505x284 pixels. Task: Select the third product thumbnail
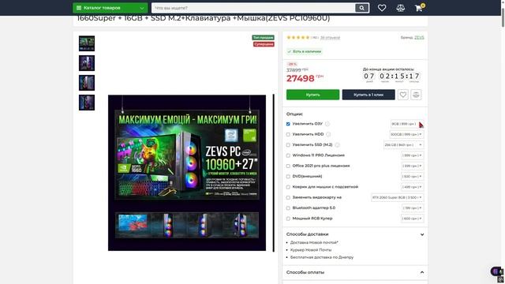pos(87,83)
